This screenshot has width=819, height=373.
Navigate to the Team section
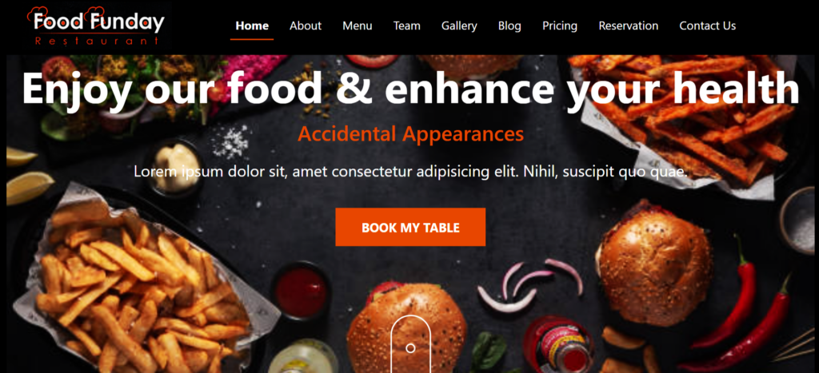406,26
